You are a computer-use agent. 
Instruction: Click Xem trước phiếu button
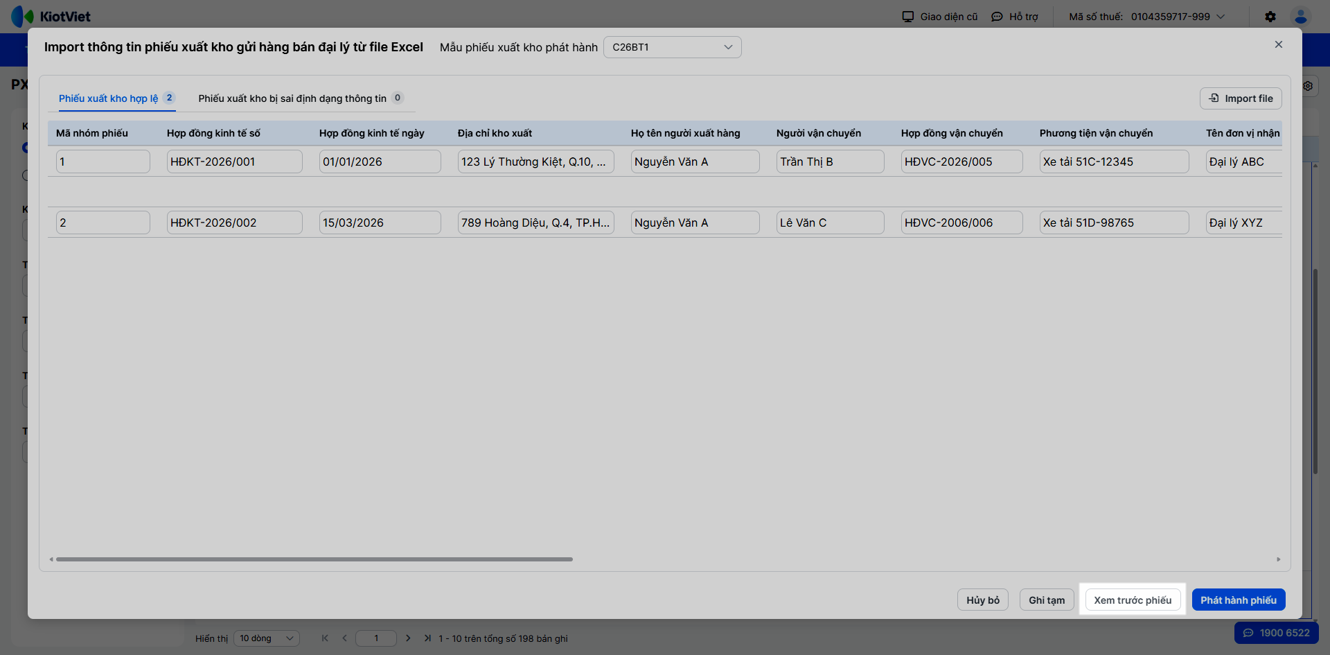coord(1133,600)
